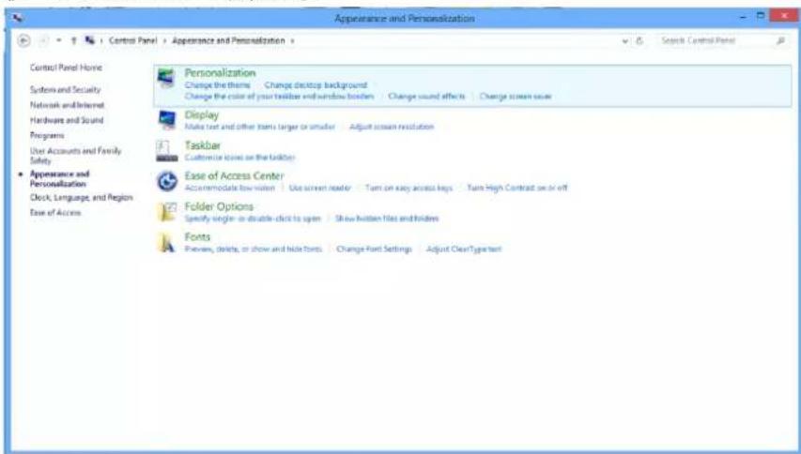Click Turn High Contrast on or off

tap(517, 188)
